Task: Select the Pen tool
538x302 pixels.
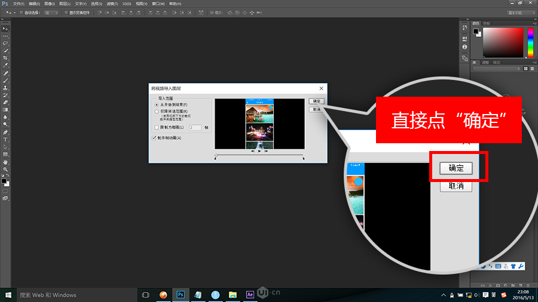Action: point(5,132)
